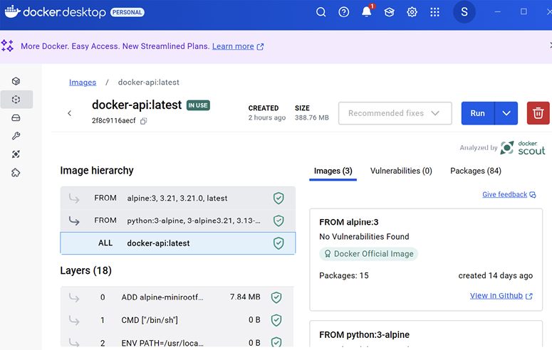552x350 pixels.
Task: Click the FROM alpine:3 card heading
Action: pyautogui.click(x=349, y=223)
